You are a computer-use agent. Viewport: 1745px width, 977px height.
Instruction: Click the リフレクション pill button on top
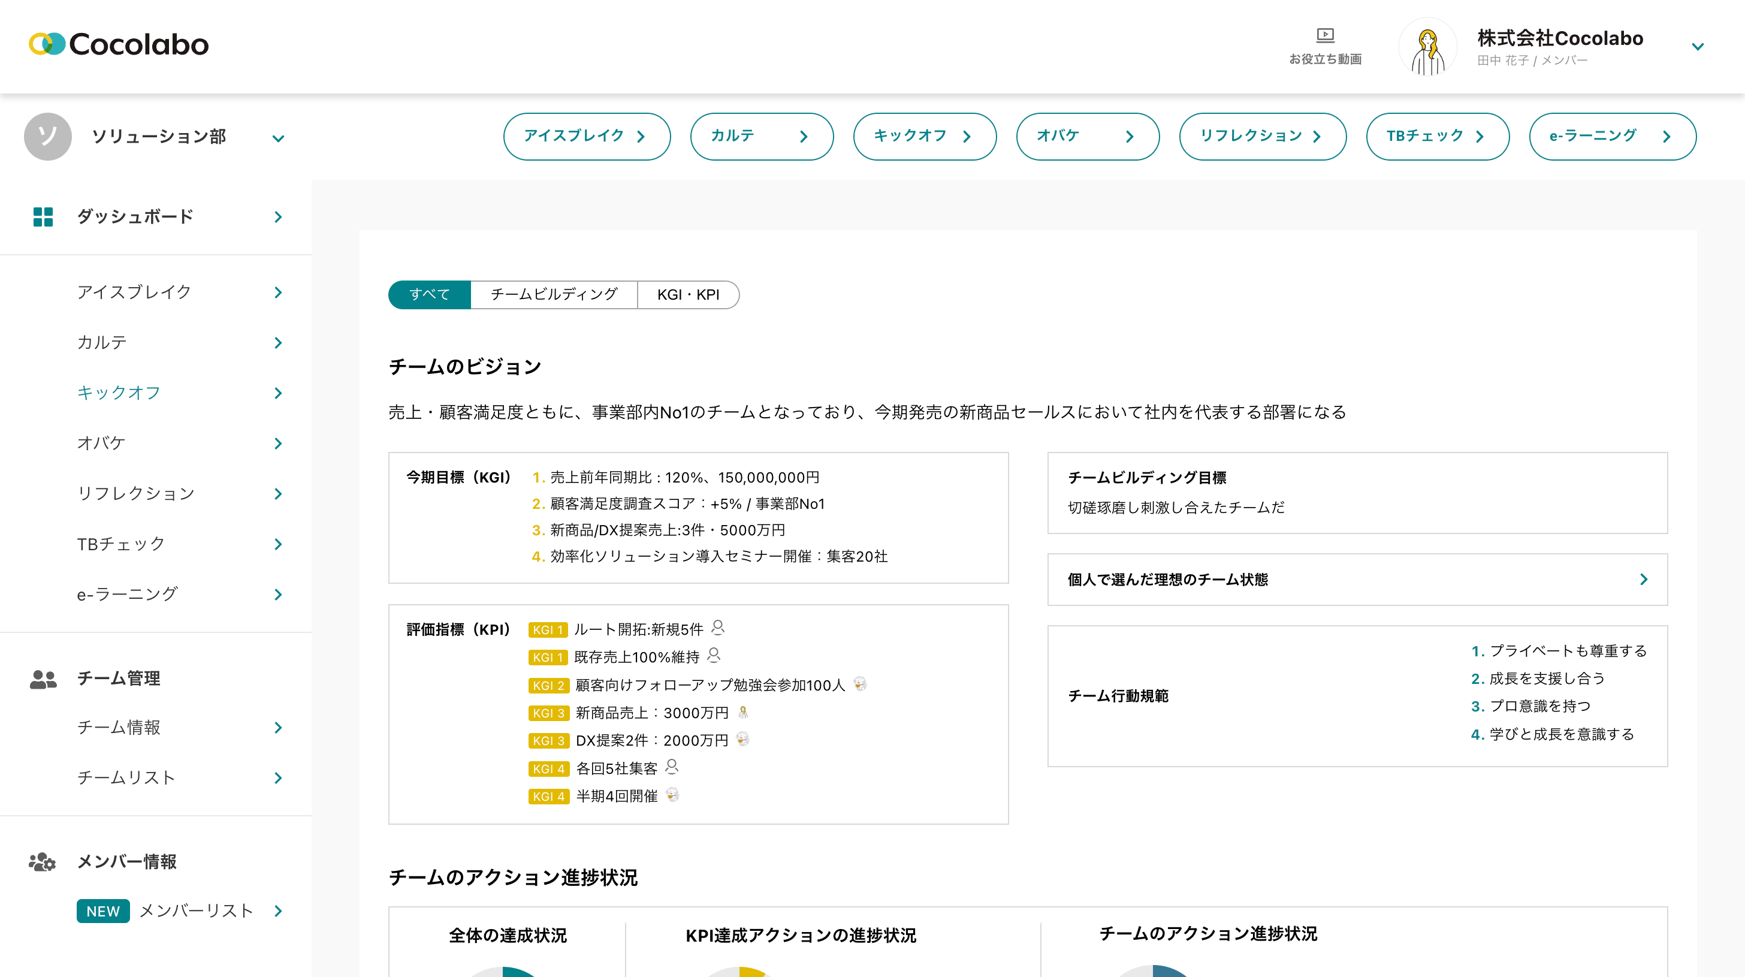[1262, 136]
